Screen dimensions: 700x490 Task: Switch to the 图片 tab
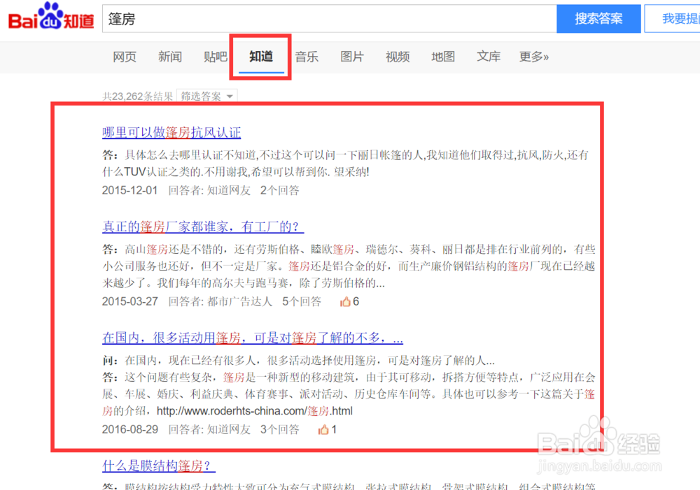[352, 57]
